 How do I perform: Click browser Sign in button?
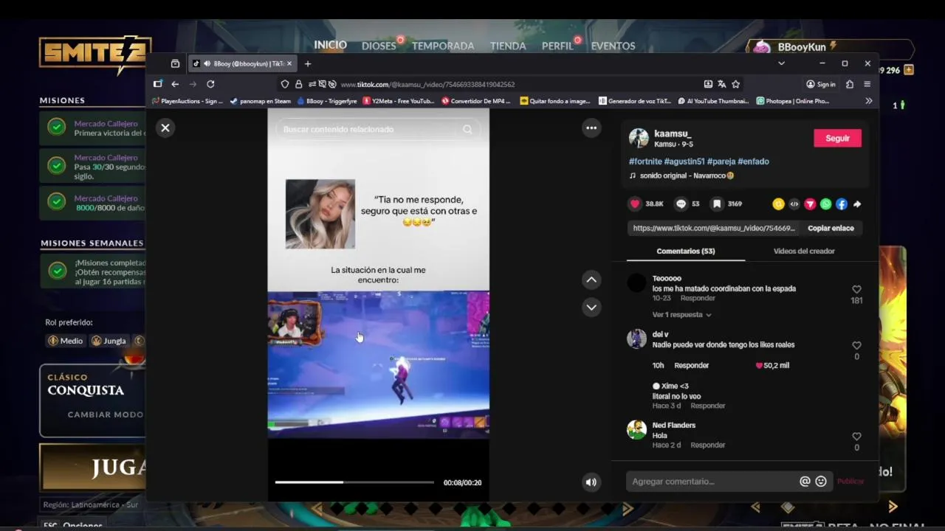[821, 84]
